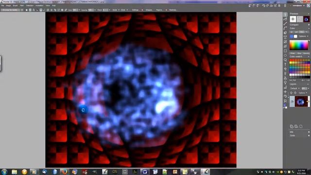Select the plus crosshair tool
The width and height of the screenshot is (311, 175).
[285, 92]
